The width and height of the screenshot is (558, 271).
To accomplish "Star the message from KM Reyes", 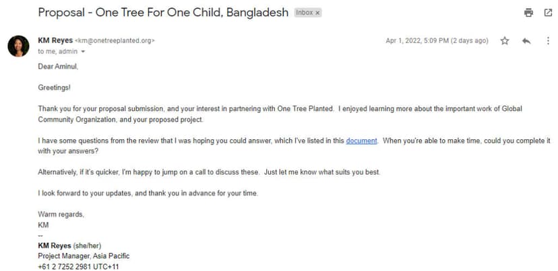I will [505, 41].
